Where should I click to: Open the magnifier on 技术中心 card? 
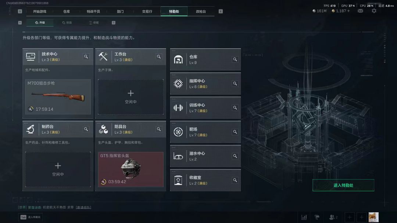[86, 56]
